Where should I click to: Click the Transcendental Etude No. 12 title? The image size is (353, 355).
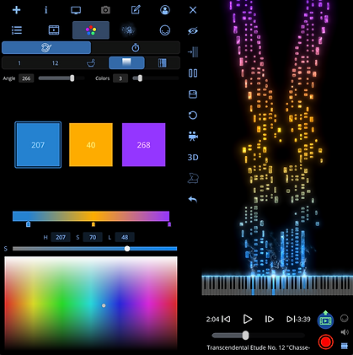(259, 347)
